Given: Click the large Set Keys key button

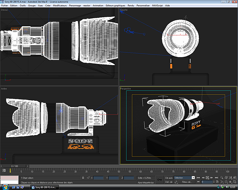Looking at the screenshot, I should coord(159,180).
